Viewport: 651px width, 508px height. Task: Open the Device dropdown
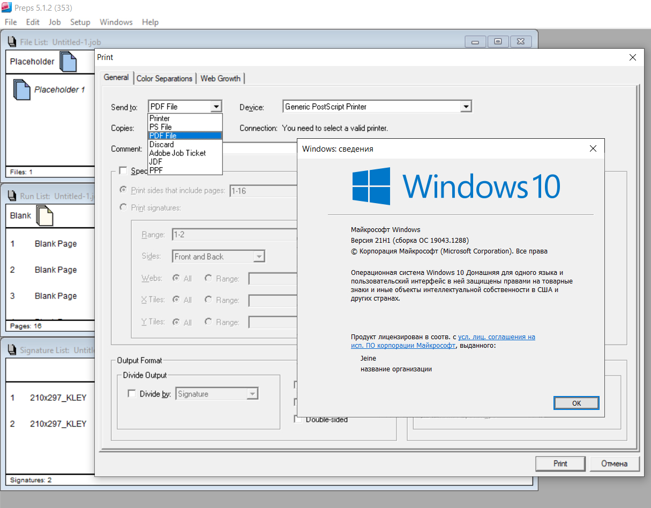pos(466,107)
